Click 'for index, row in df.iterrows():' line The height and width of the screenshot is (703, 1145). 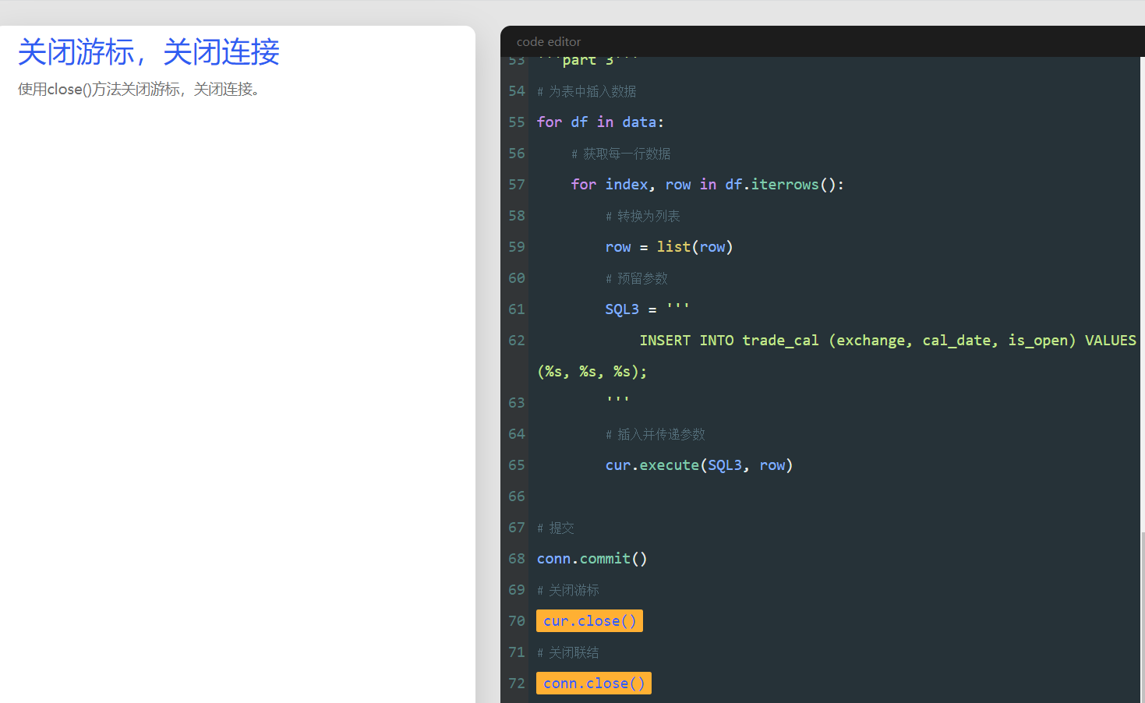[x=708, y=185]
